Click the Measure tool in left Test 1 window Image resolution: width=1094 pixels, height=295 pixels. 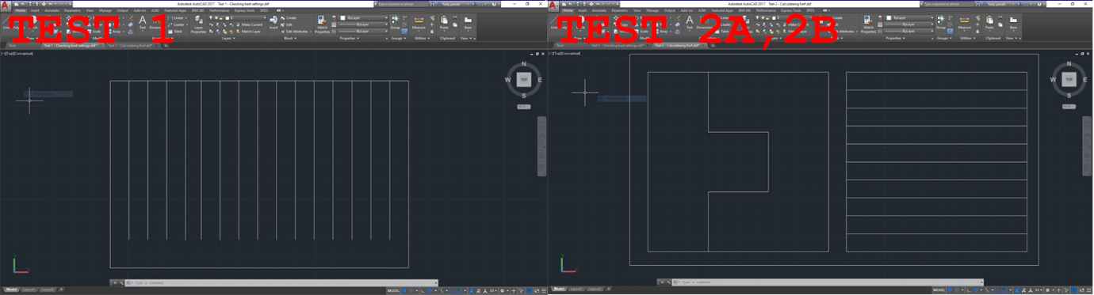click(x=419, y=23)
